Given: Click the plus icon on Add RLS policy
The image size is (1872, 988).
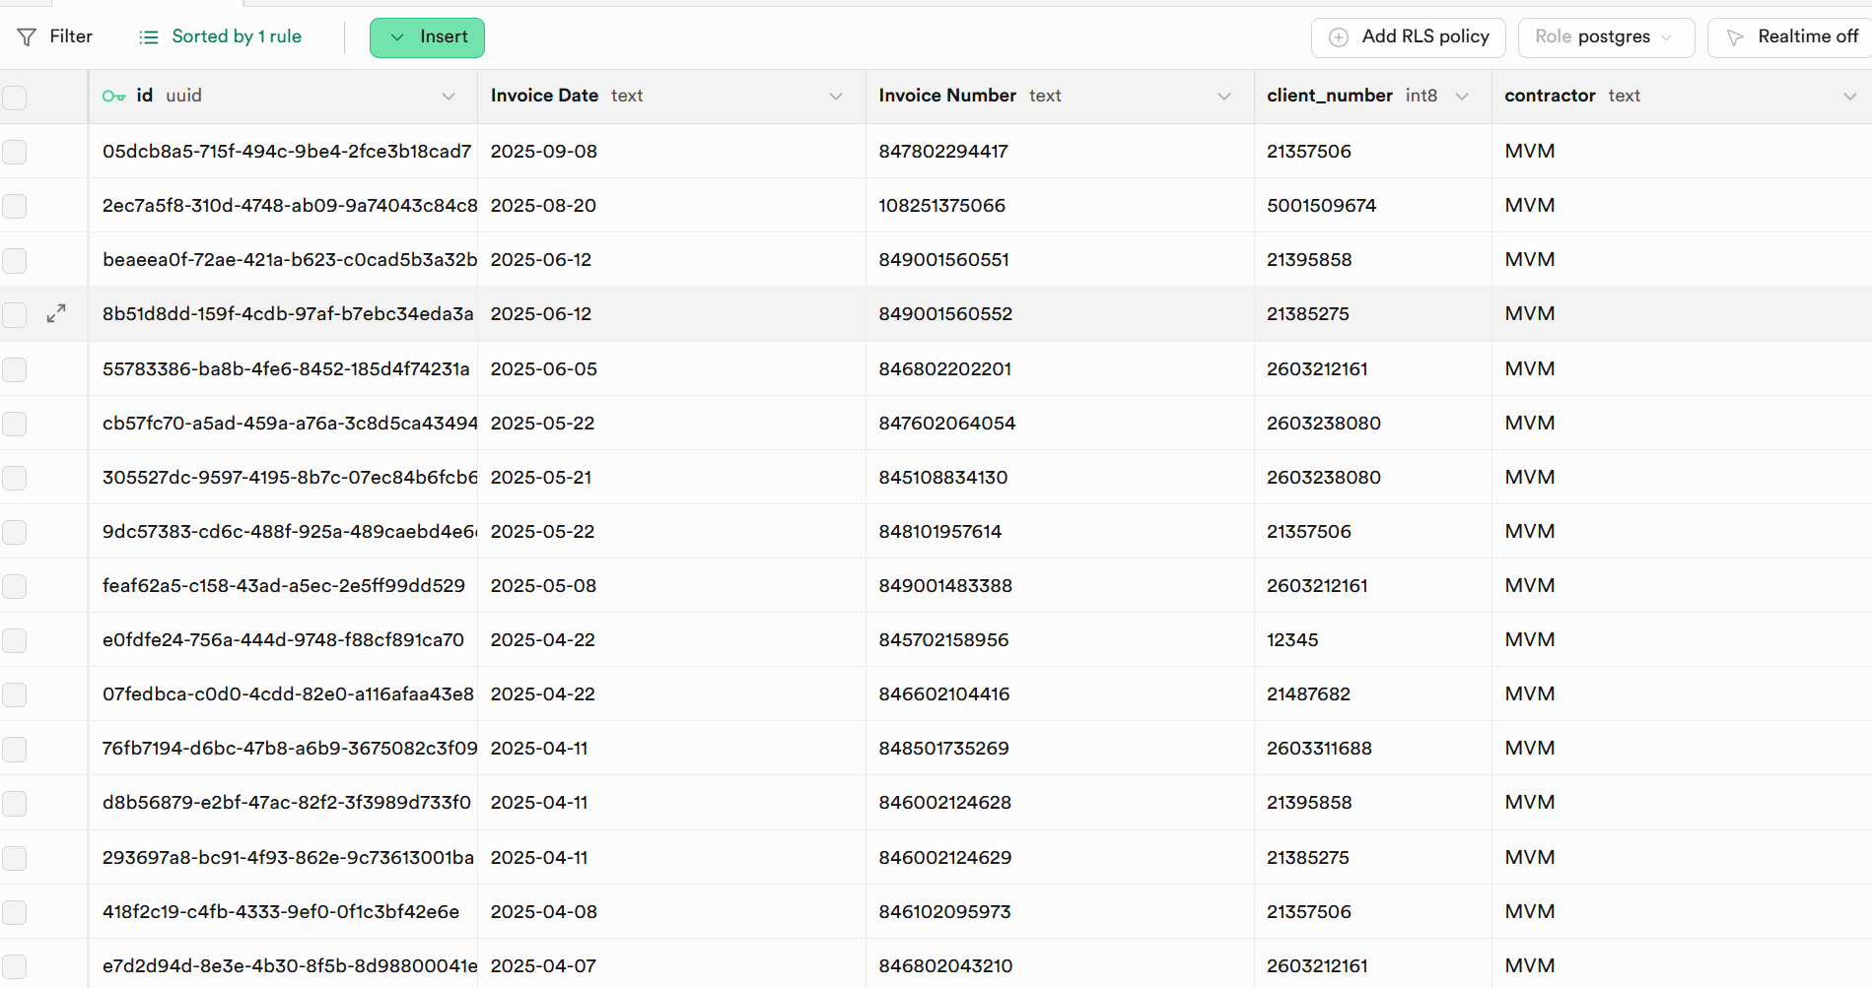Looking at the screenshot, I should pyautogui.click(x=1338, y=37).
